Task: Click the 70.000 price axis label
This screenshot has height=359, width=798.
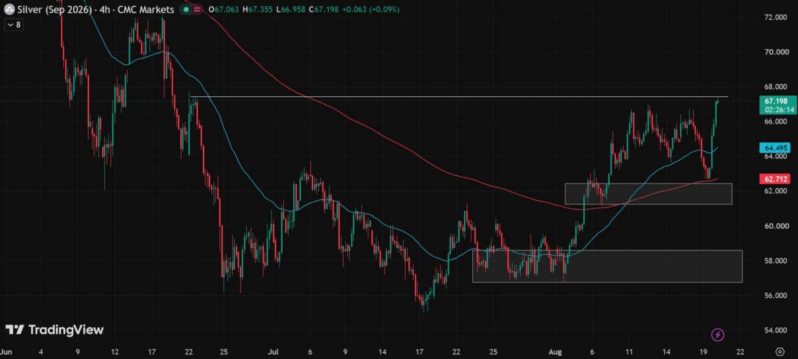Action: pos(776,52)
